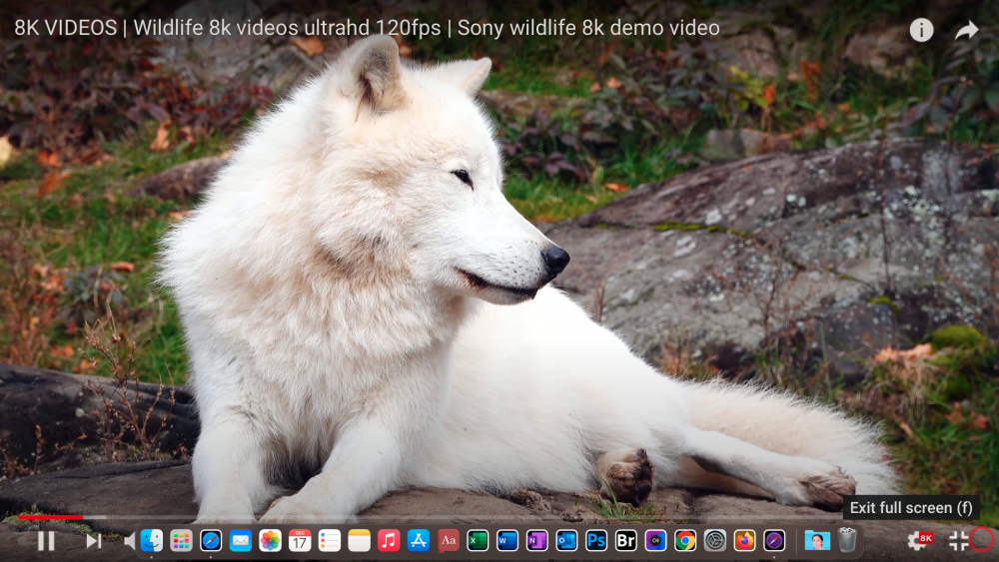The width and height of the screenshot is (999, 562).
Task: Launch Adobe Bridge
Action: pos(625,541)
